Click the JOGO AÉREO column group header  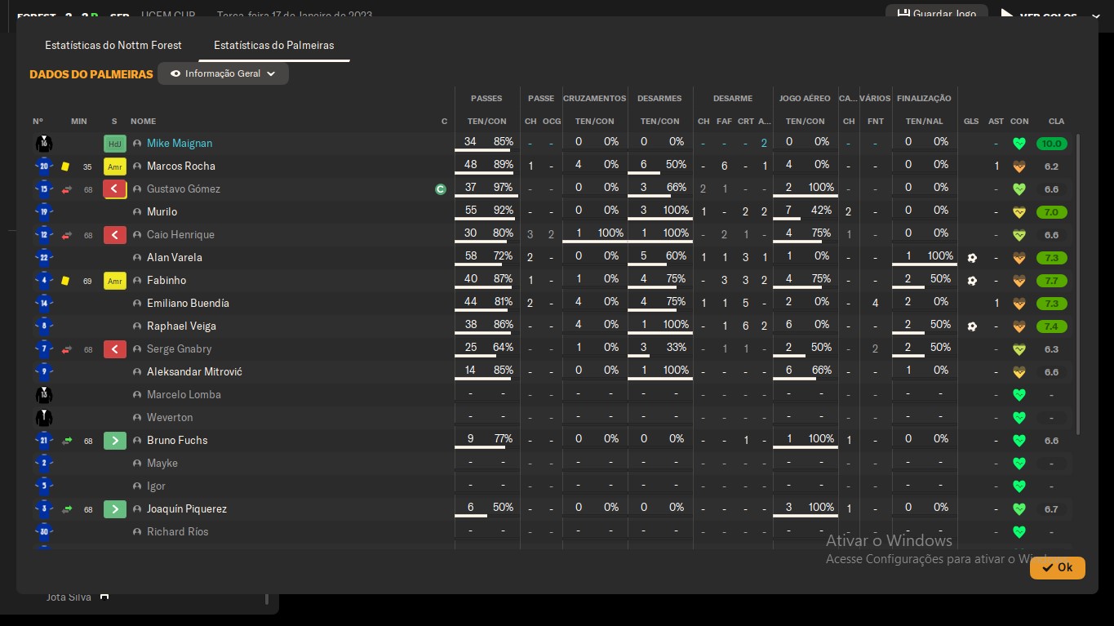tap(805, 98)
